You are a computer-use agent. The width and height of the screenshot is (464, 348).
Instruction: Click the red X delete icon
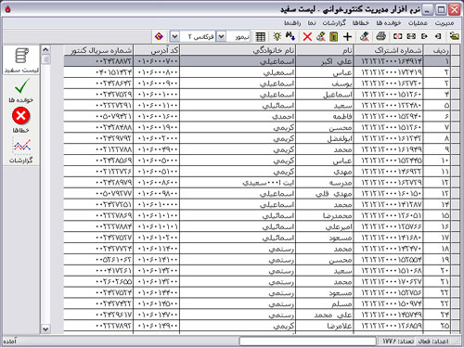pos(307,37)
